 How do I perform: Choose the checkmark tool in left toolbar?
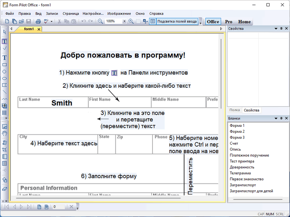5,48
